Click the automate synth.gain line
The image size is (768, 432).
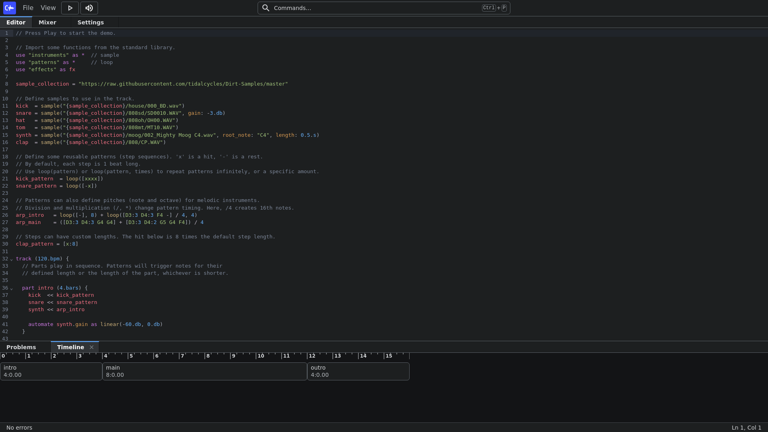96,324
